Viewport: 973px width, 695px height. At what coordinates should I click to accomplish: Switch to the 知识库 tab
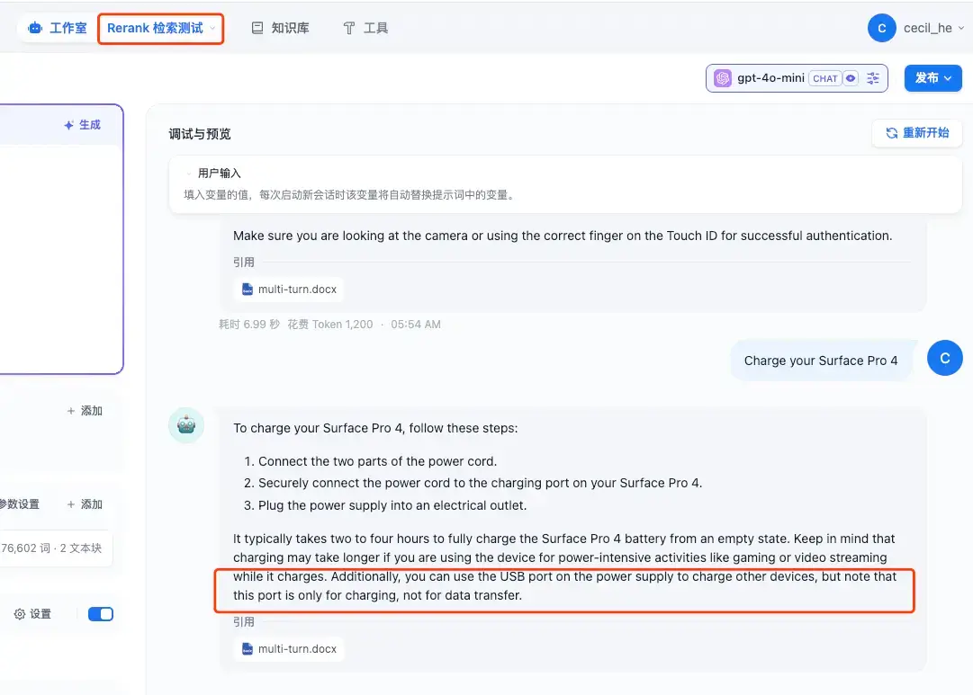tap(280, 28)
